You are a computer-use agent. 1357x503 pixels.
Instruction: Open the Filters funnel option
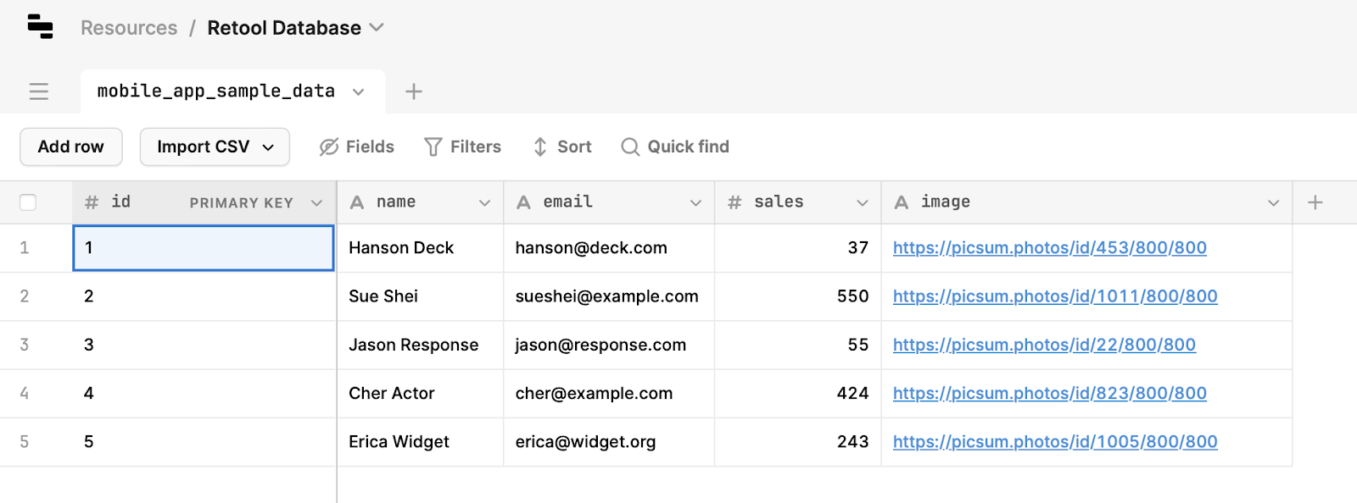tap(463, 146)
